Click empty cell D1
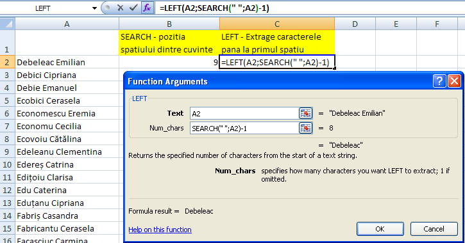 (355, 43)
